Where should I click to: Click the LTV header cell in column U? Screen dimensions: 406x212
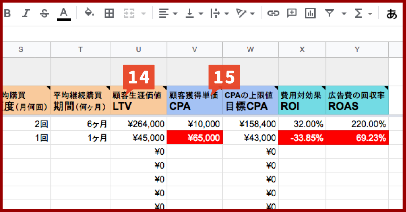point(138,104)
